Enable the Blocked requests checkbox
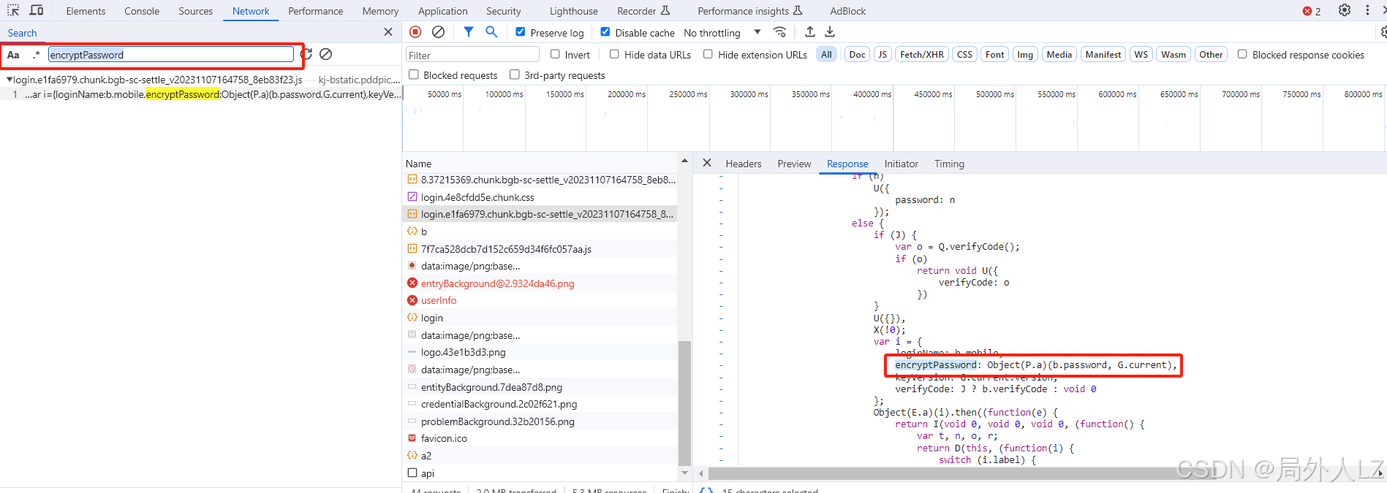The image size is (1387, 493). [414, 74]
